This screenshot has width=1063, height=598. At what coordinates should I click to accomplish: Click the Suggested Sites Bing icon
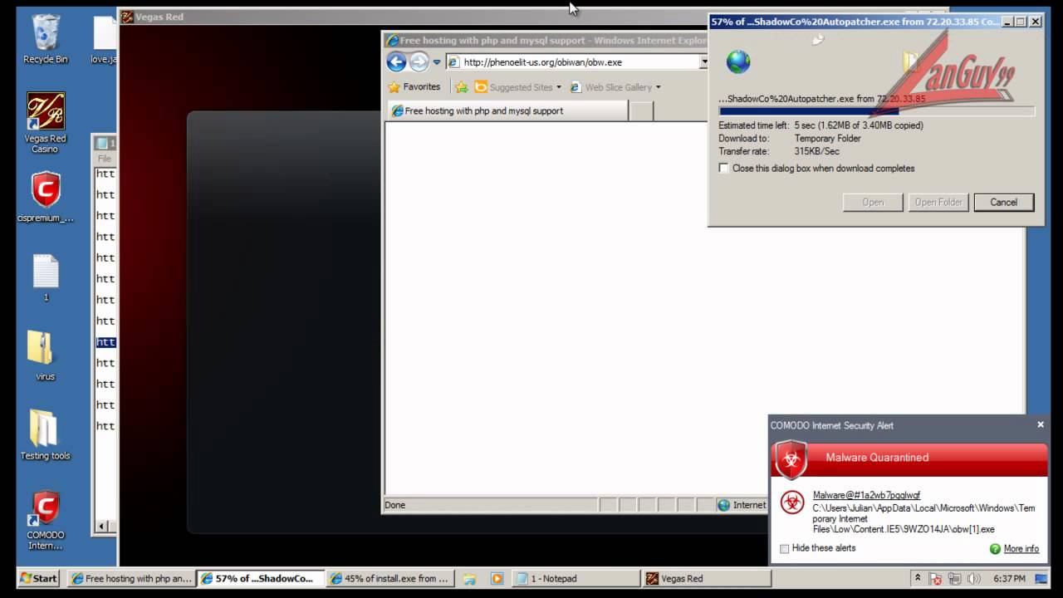(x=481, y=87)
